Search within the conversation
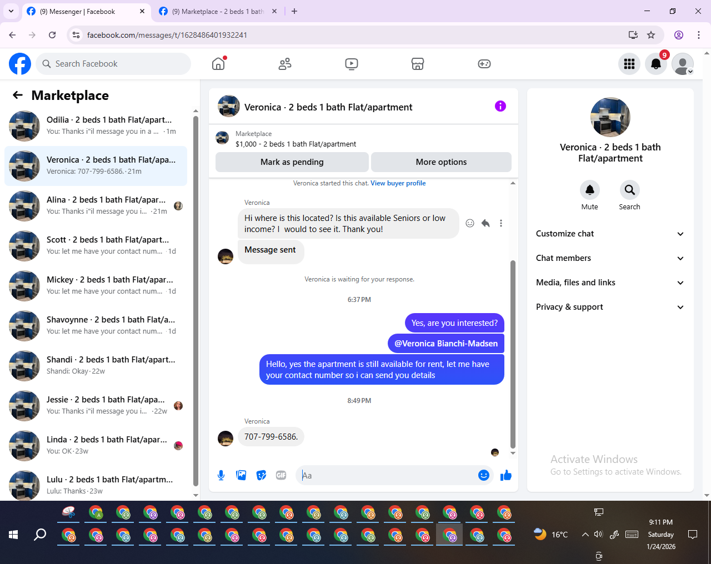This screenshot has width=711, height=564. pos(630,190)
